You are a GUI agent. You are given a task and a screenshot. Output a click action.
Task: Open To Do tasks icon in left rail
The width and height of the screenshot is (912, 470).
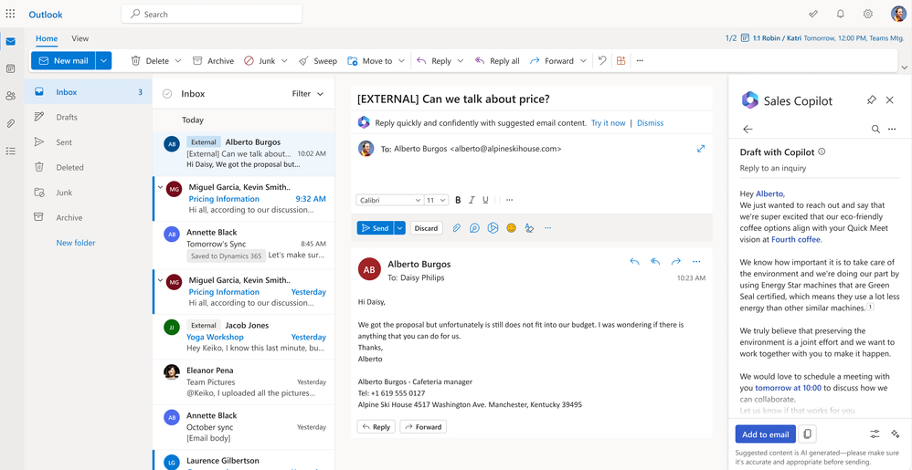pyautogui.click(x=10, y=151)
